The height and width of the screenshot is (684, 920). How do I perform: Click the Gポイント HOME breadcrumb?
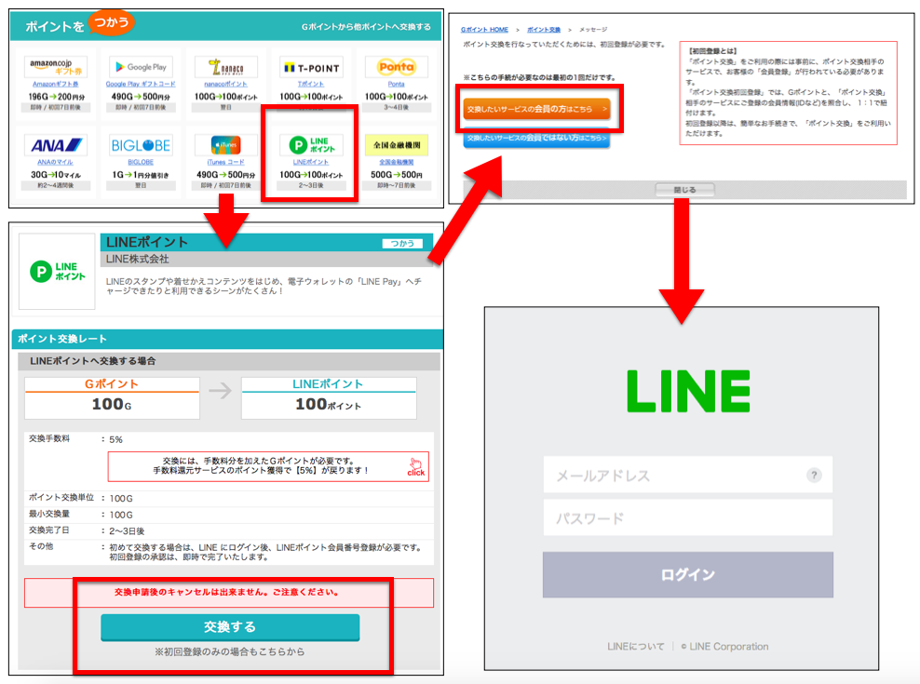point(484,30)
